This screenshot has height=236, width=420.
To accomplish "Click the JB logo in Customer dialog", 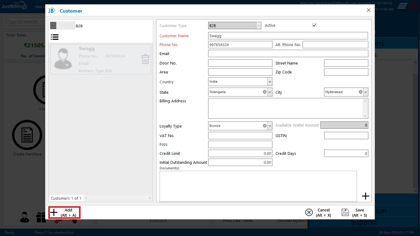I will point(51,11).
